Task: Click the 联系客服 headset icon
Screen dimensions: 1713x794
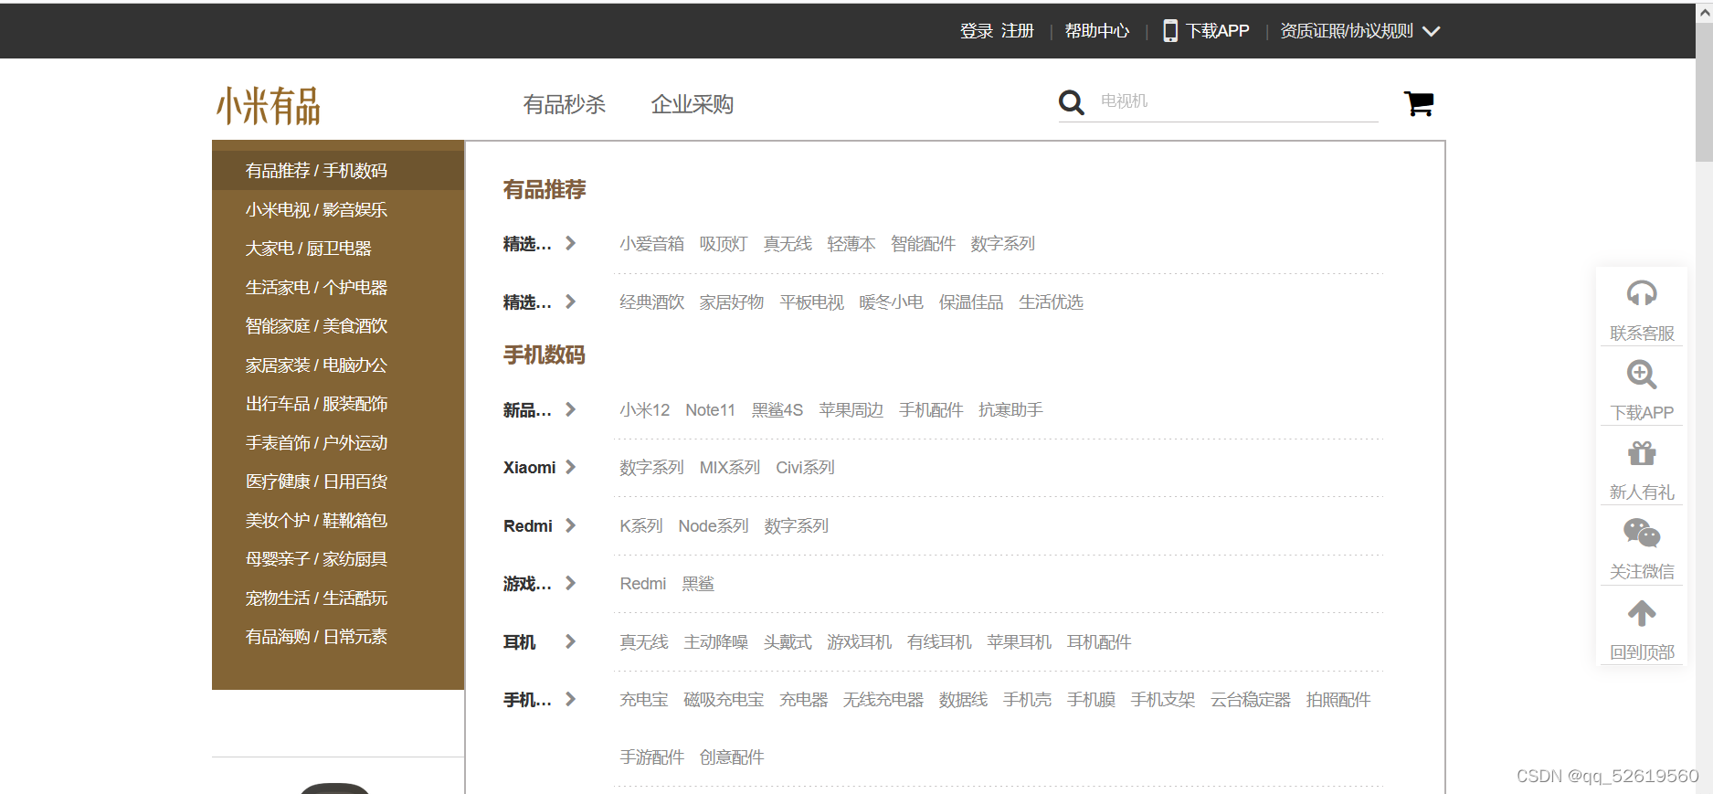Action: coord(1642,293)
